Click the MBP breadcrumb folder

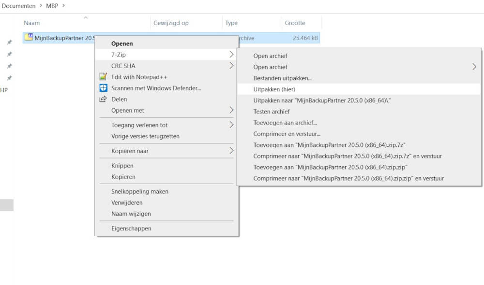point(52,5)
